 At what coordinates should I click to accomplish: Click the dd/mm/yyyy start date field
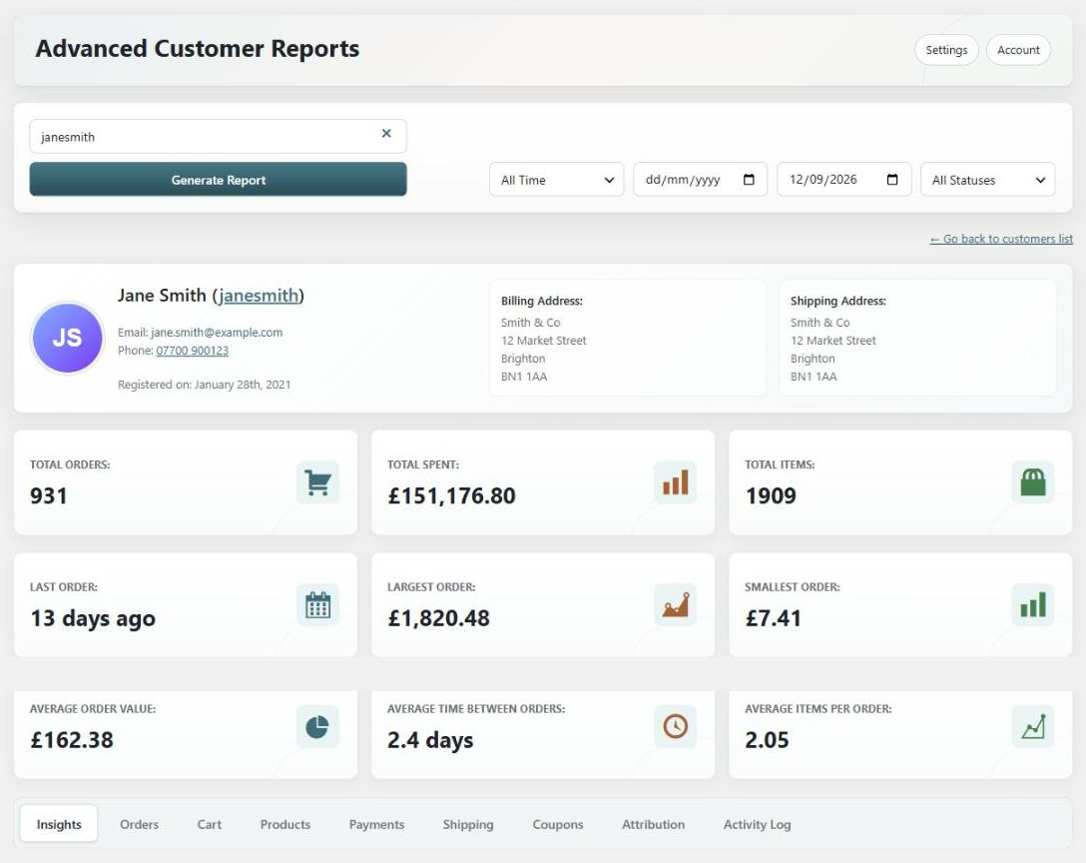tap(701, 180)
